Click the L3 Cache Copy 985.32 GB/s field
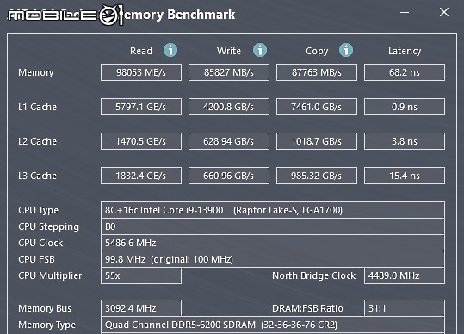This screenshot has width=464, height=334. point(317,176)
